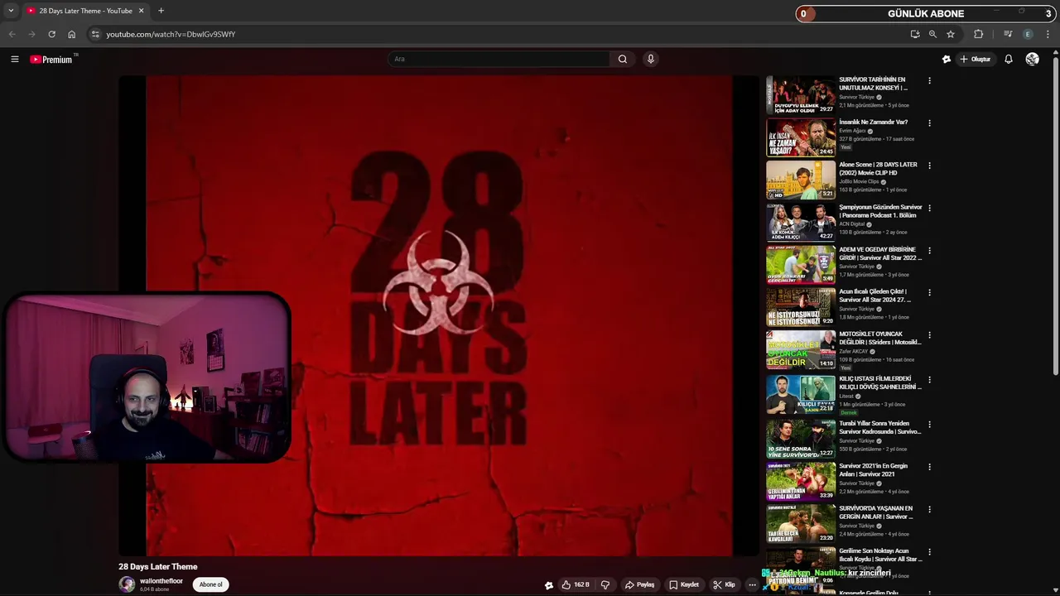This screenshot has height=596, width=1060.
Task: Open the browser profile E avatar
Action: 1028,34
